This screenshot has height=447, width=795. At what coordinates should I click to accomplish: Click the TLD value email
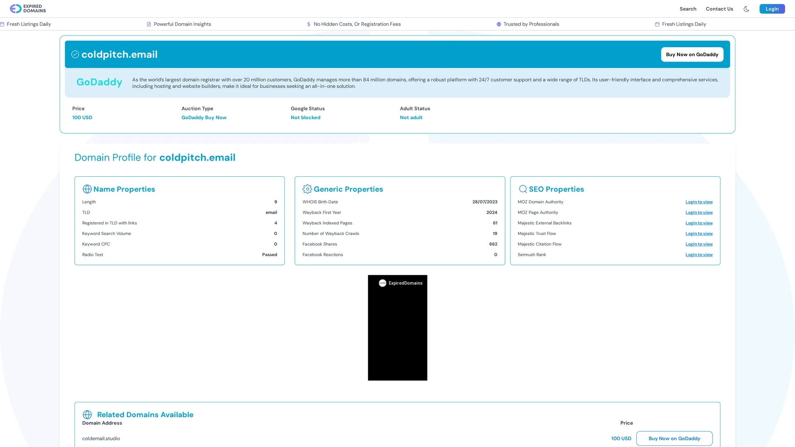pos(271,212)
